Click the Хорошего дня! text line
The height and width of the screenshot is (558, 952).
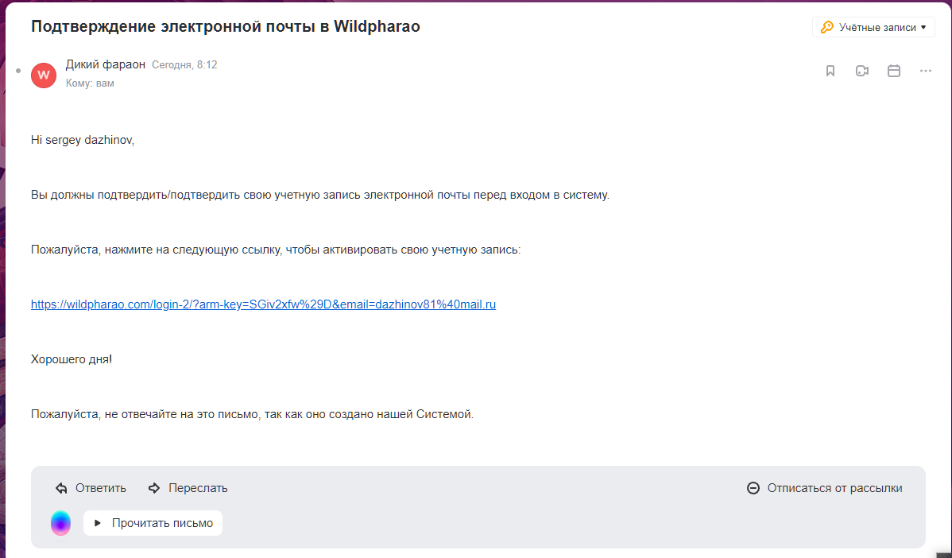coord(72,359)
